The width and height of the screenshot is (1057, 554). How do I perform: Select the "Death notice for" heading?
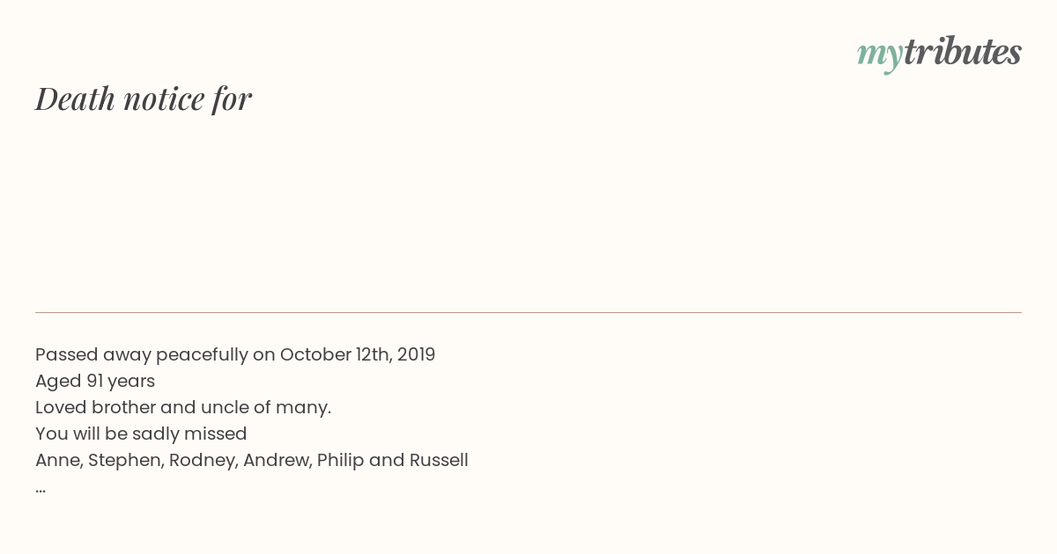(x=144, y=98)
